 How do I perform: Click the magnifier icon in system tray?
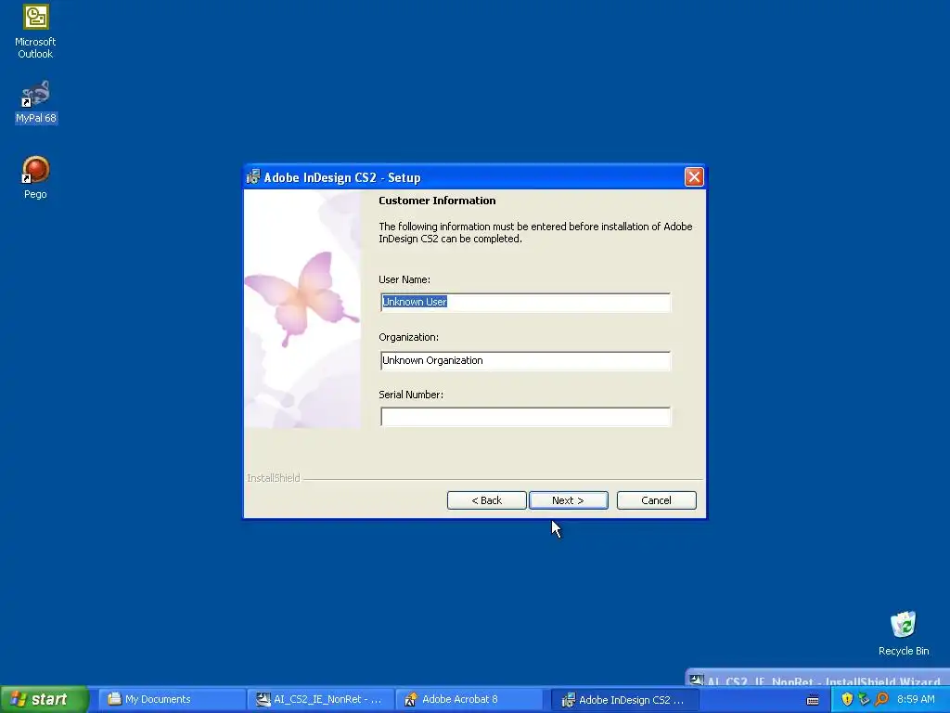881,699
